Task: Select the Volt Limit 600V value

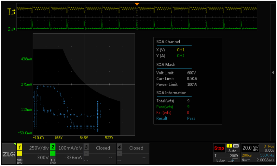Action: (x=191, y=73)
